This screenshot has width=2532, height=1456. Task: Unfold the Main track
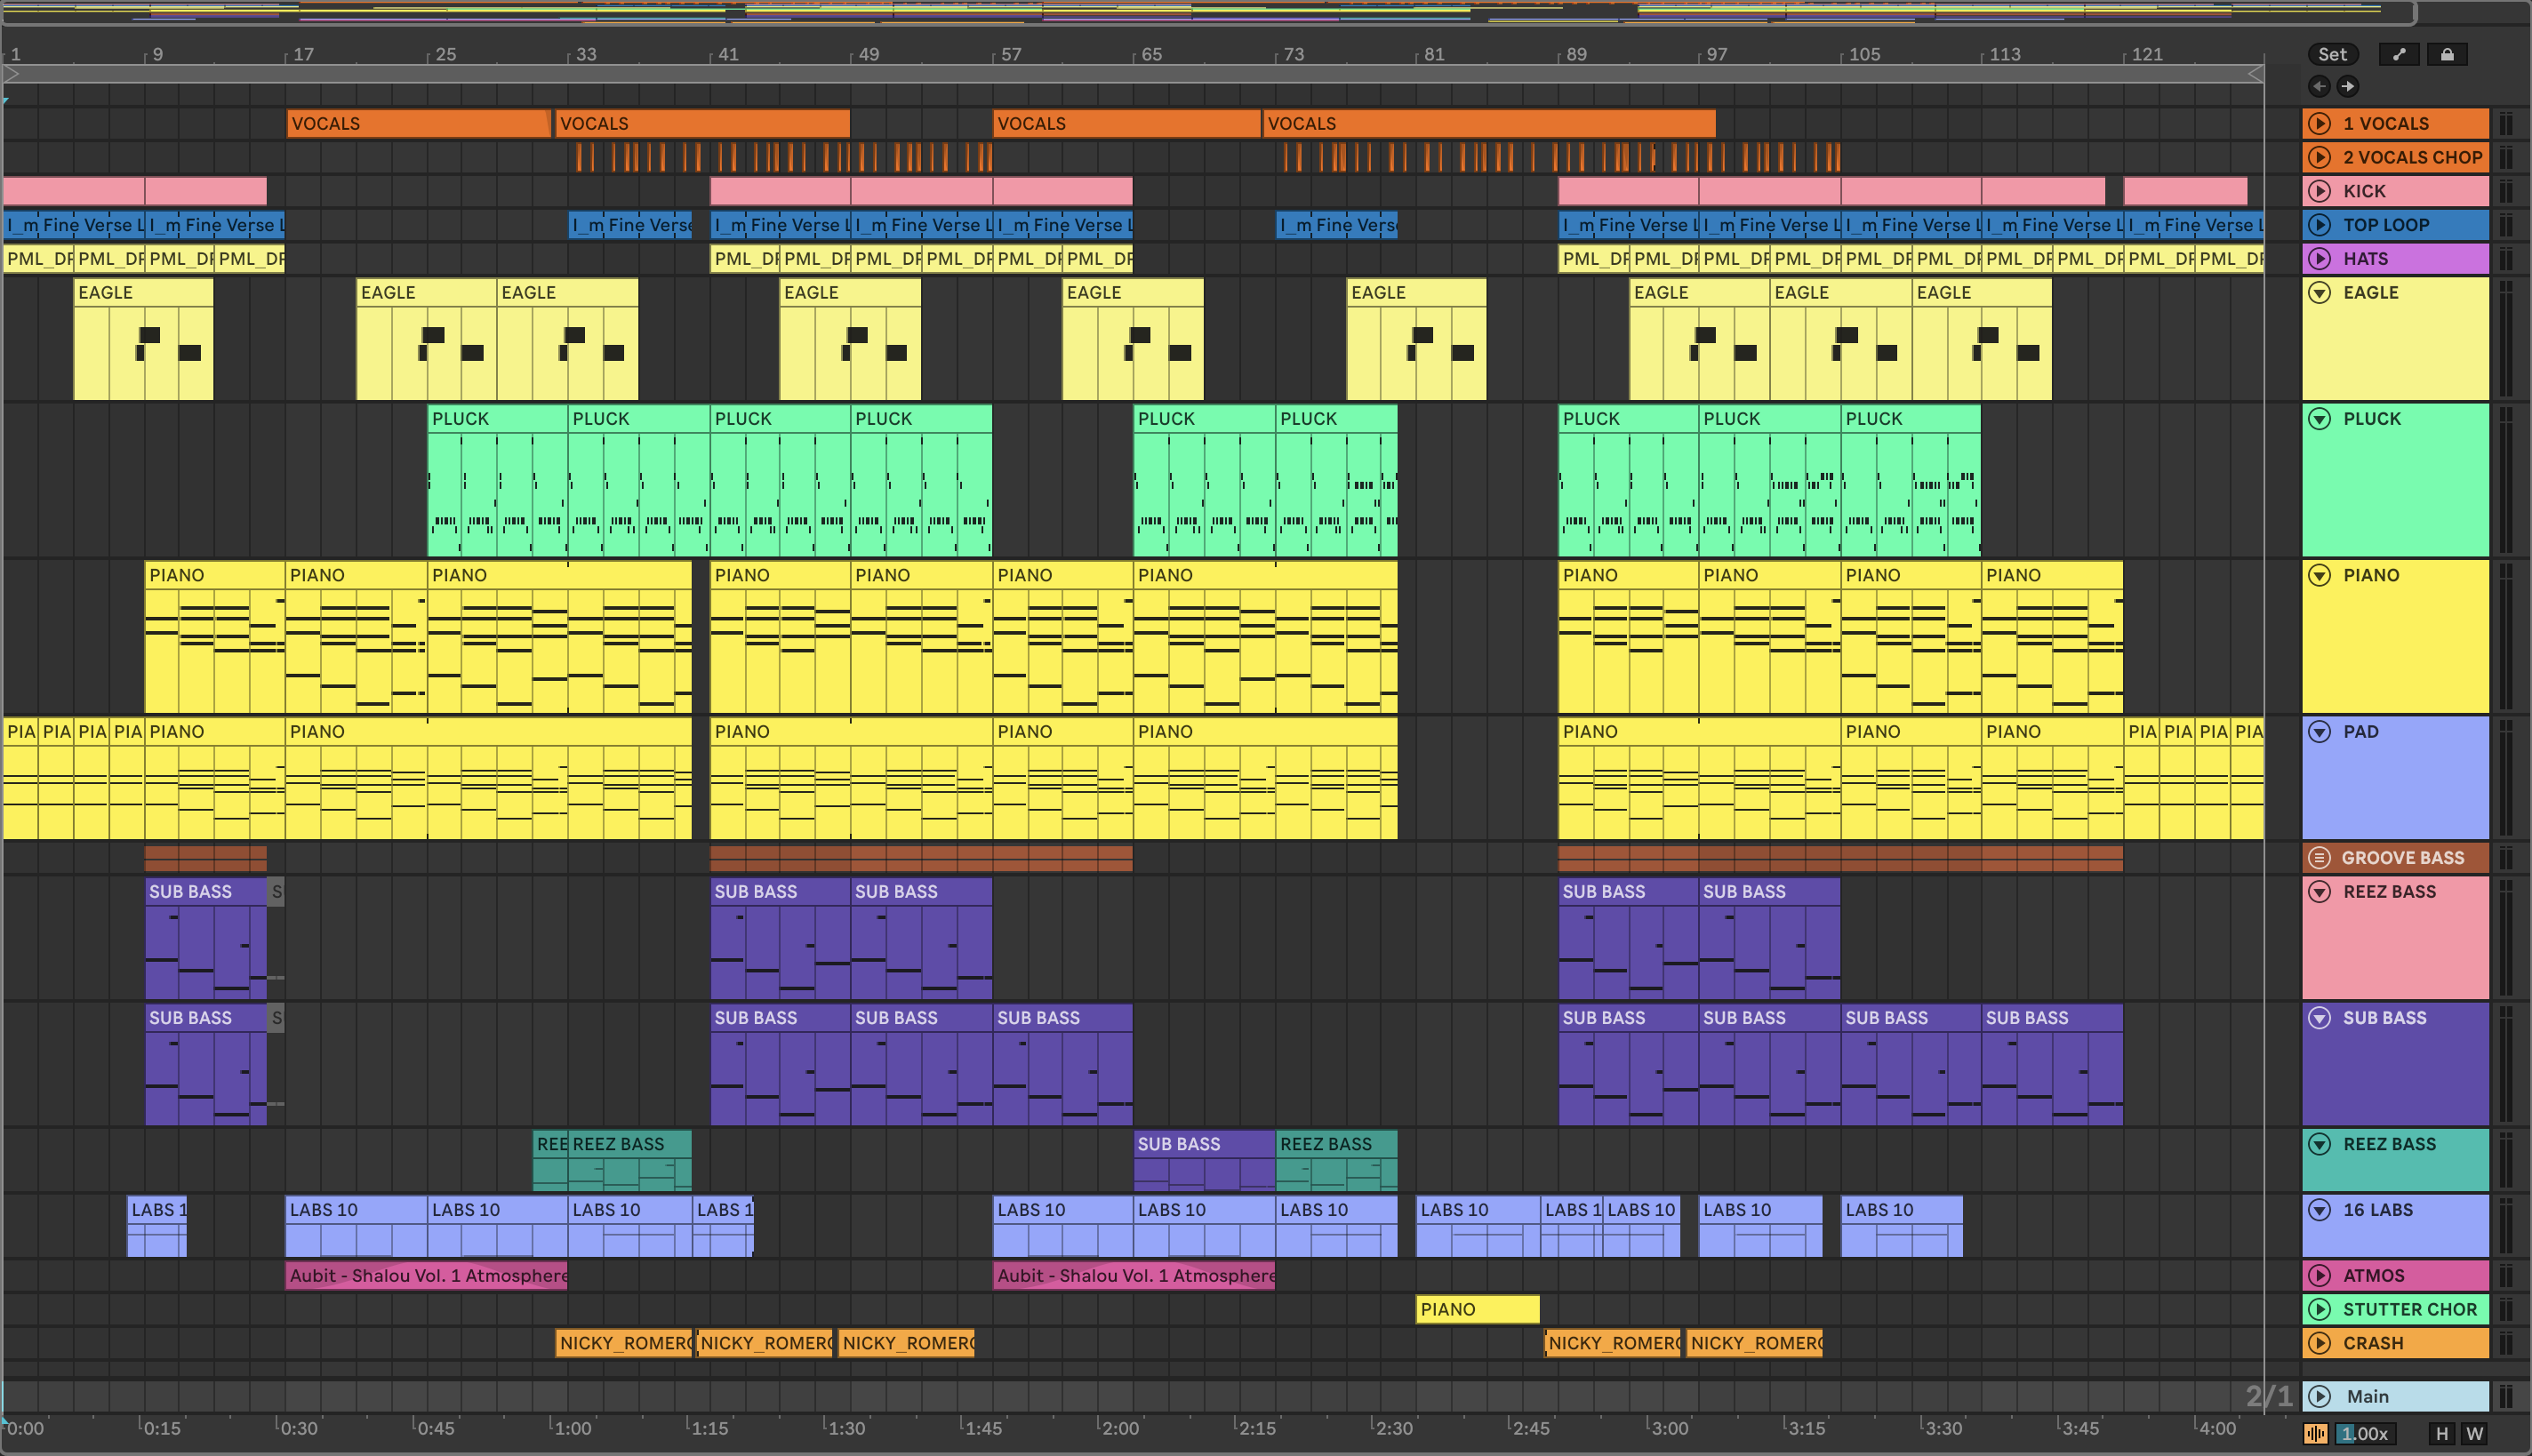(2320, 1397)
